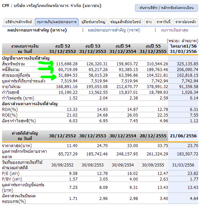Open the ข้อมูลสิทธิประโยชน์ tab

(125, 22)
